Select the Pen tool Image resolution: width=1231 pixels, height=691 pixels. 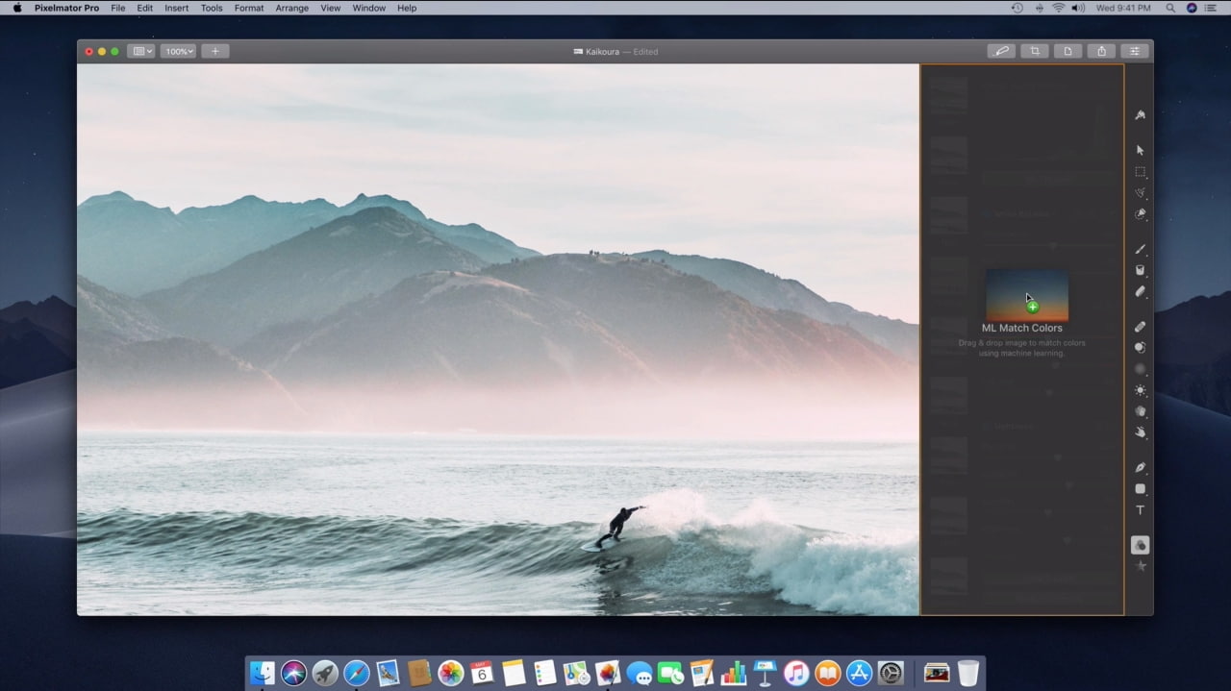pos(1141,468)
